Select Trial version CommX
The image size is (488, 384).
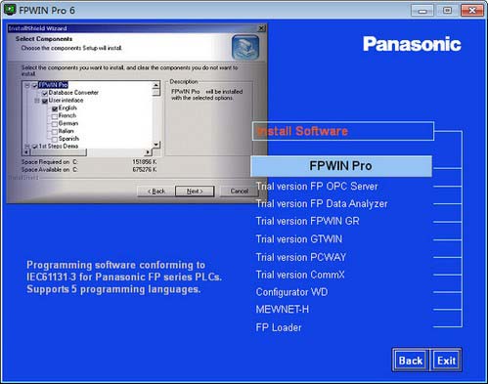click(300, 275)
